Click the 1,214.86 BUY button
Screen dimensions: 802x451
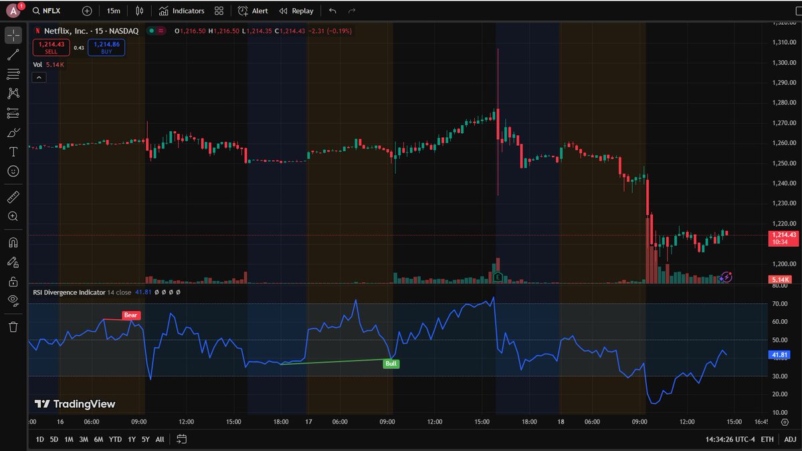pos(106,48)
